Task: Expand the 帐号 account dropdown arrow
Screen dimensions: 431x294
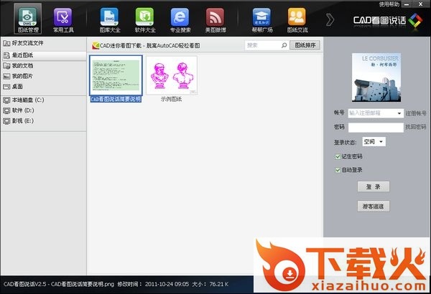Action: click(x=399, y=113)
